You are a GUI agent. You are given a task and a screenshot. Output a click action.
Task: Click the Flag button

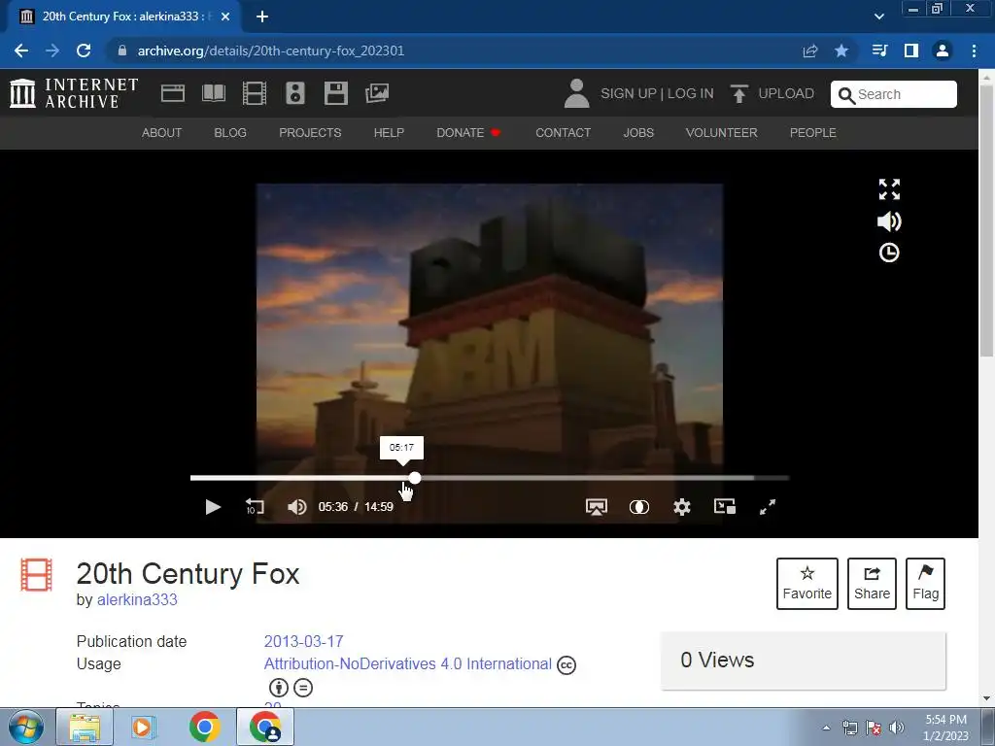925,584
